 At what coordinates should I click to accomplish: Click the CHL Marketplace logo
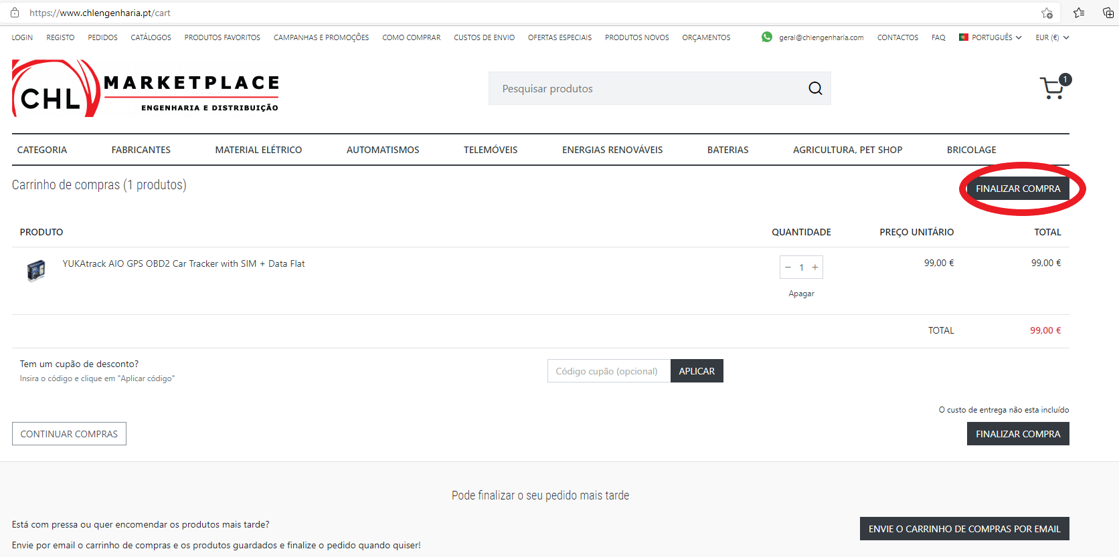coord(145,88)
